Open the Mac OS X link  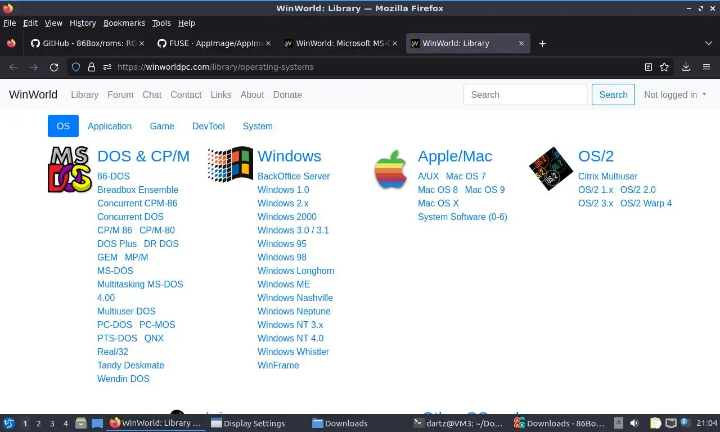click(438, 203)
